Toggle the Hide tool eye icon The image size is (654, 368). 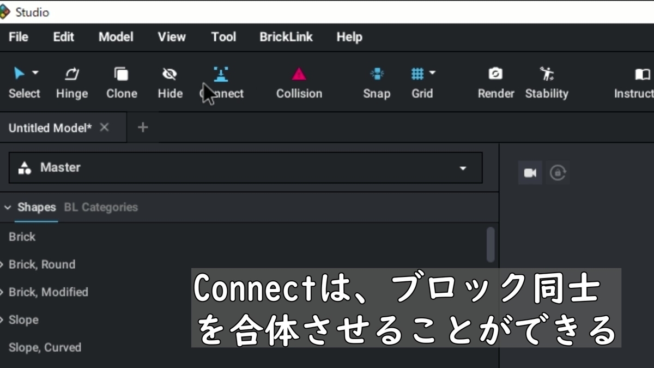170,74
